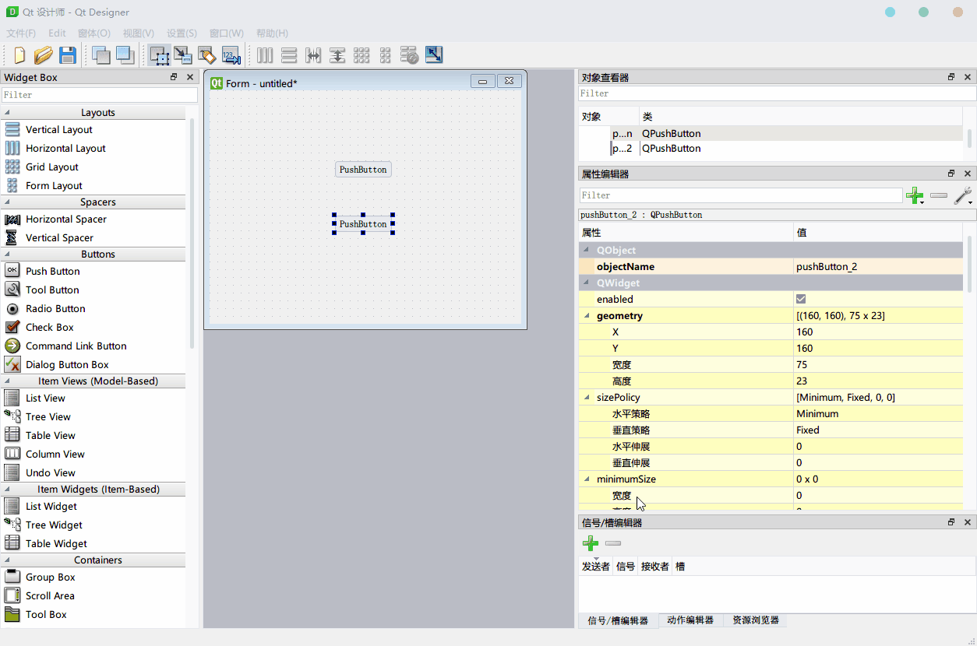
Task: Float the 对象查看器 panel
Action: [951, 77]
